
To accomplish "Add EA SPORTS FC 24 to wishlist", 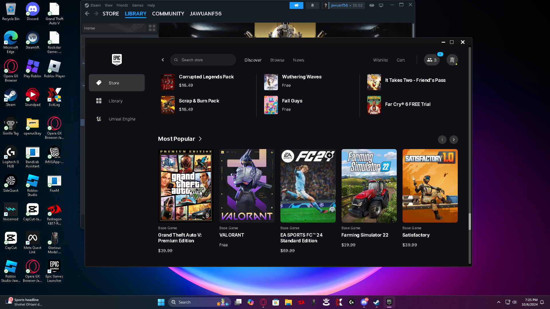I will coord(329,155).
